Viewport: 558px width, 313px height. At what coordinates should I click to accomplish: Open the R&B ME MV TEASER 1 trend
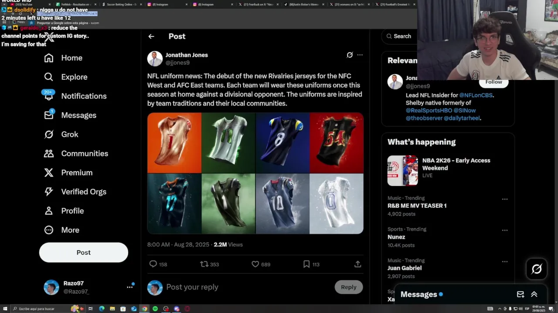point(417,206)
